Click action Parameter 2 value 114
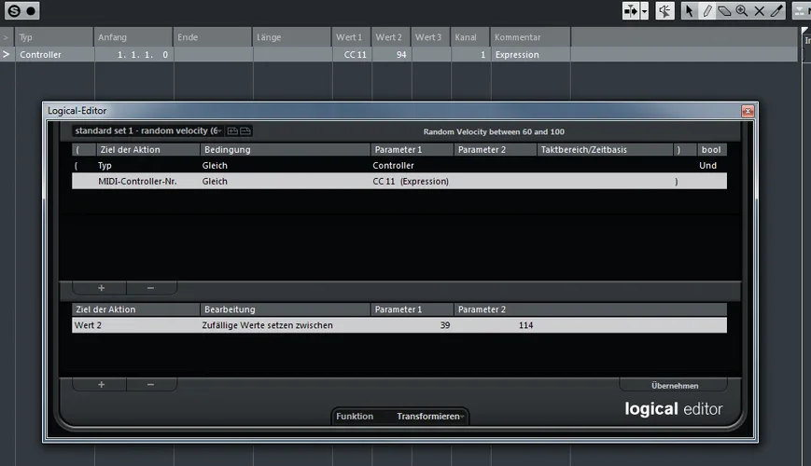811x466 pixels. click(x=525, y=325)
